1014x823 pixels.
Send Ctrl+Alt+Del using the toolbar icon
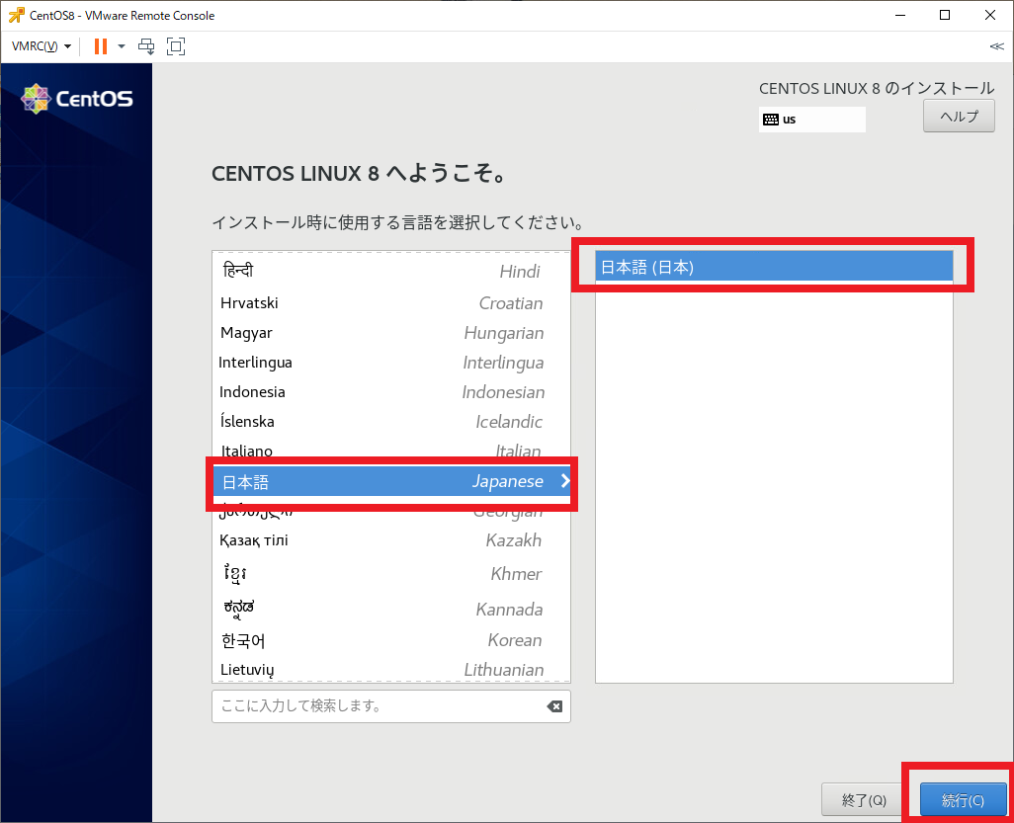(x=146, y=46)
